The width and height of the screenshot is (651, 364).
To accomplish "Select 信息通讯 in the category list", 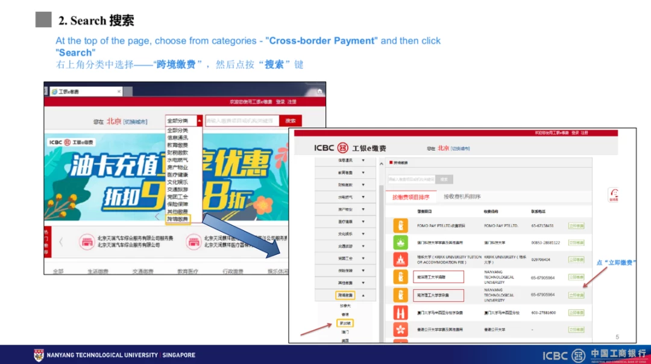I will 178,138.
